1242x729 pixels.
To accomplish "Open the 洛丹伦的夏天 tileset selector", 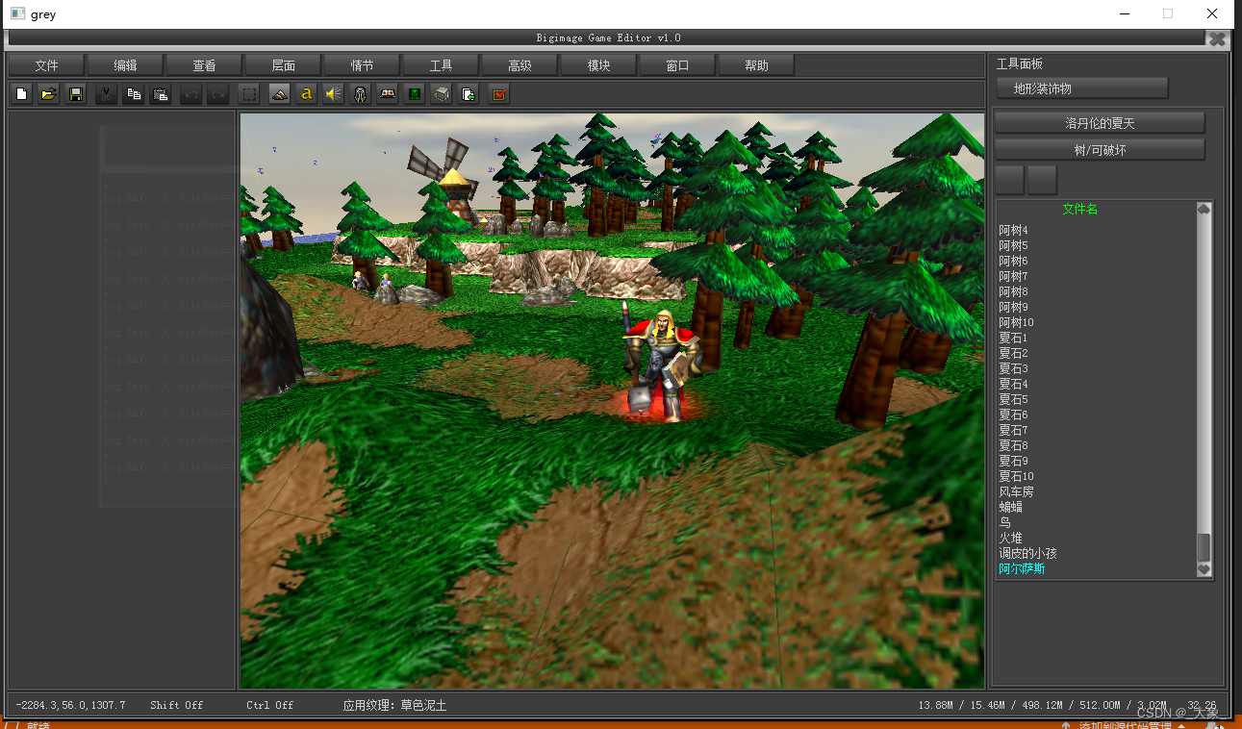I will pyautogui.click(x=1100, y=123).
